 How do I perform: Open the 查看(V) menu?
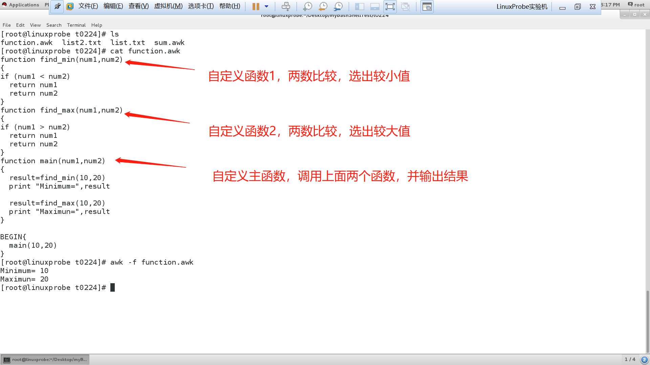click(138, 6)
